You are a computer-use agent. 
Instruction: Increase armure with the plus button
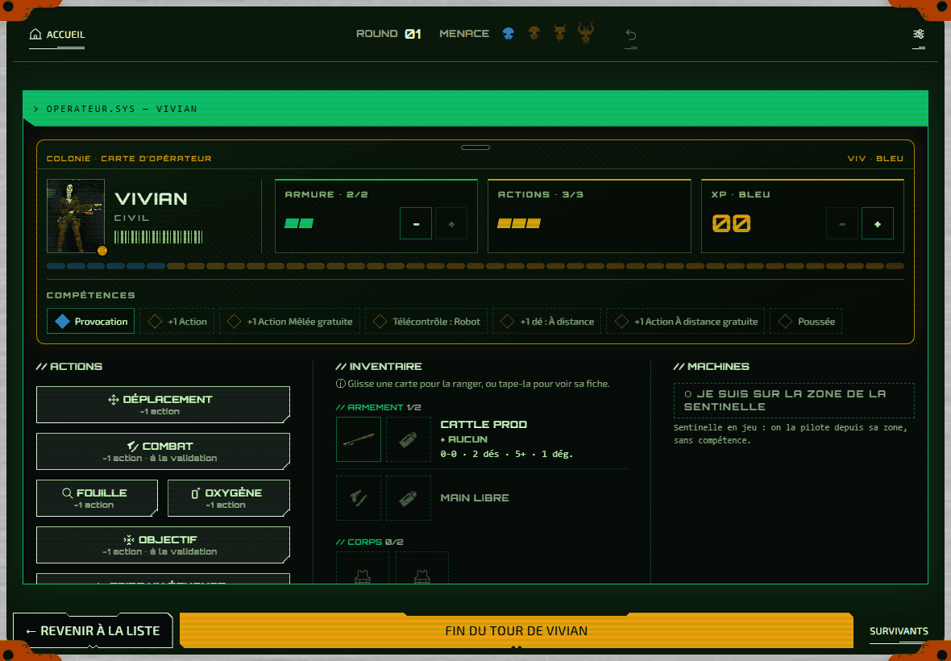pos(451,223)
